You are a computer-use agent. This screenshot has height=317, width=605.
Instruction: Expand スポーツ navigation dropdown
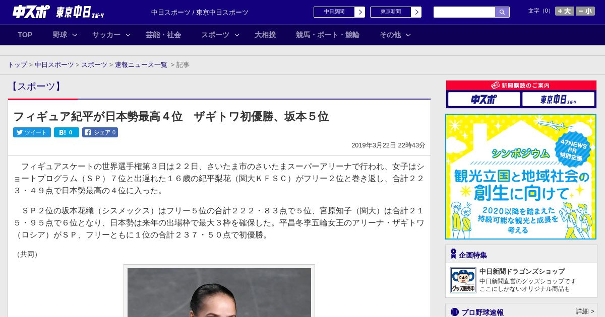click(x=220, y=35)
